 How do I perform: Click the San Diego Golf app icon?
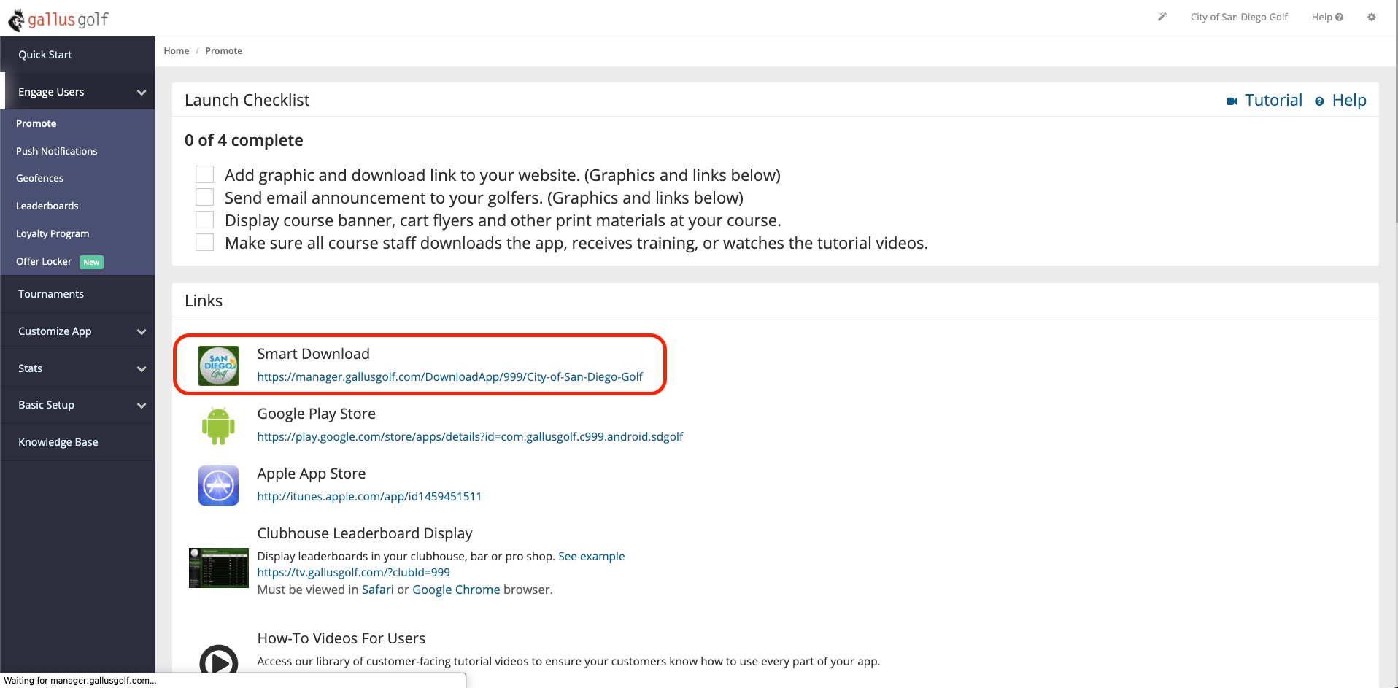[218, 366]
